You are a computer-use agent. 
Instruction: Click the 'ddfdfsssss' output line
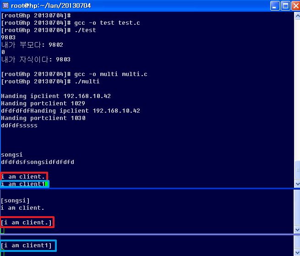pos(19,125)
